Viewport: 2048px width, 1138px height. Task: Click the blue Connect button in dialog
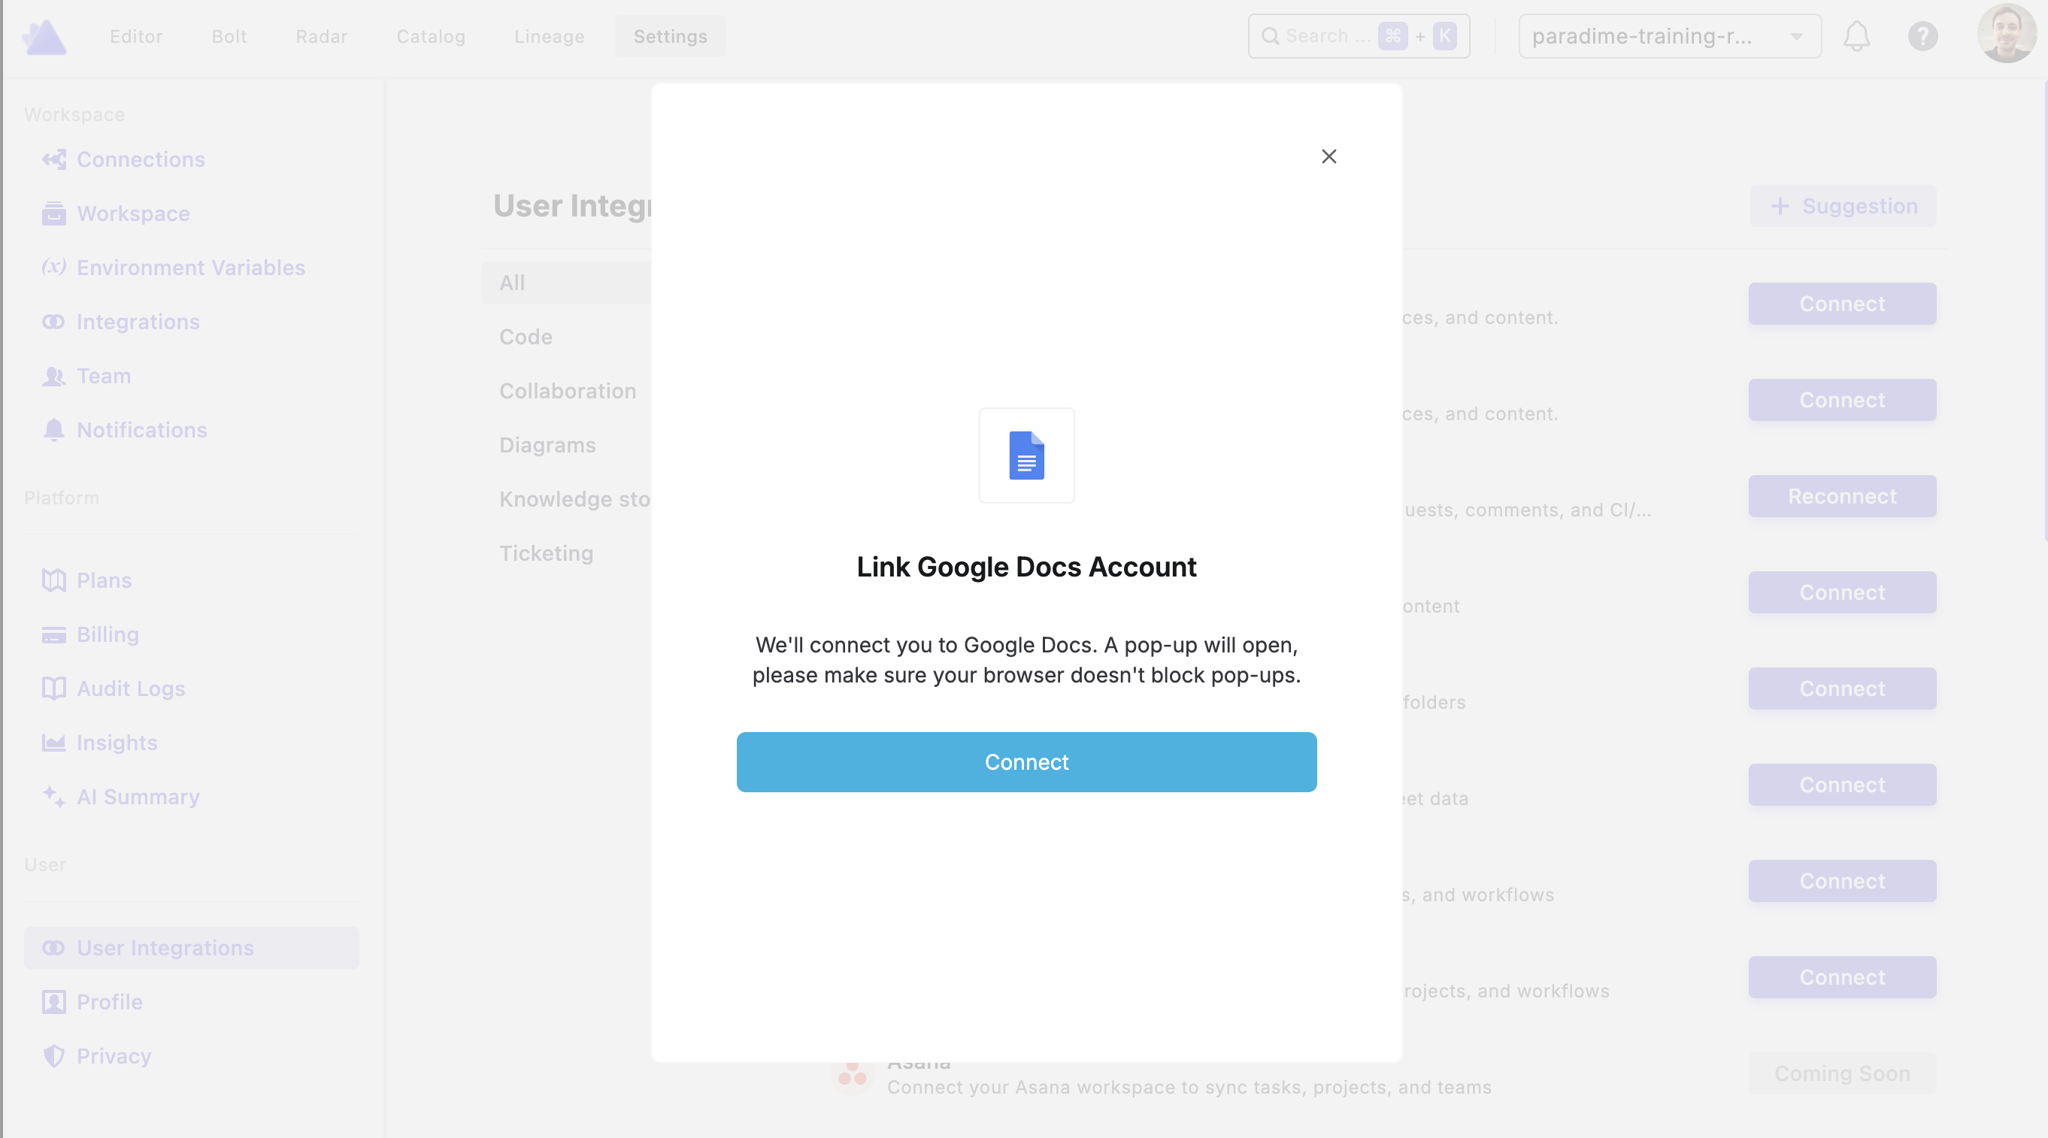pos(1026,761)
